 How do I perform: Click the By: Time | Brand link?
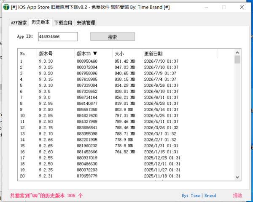coord(199,196)
